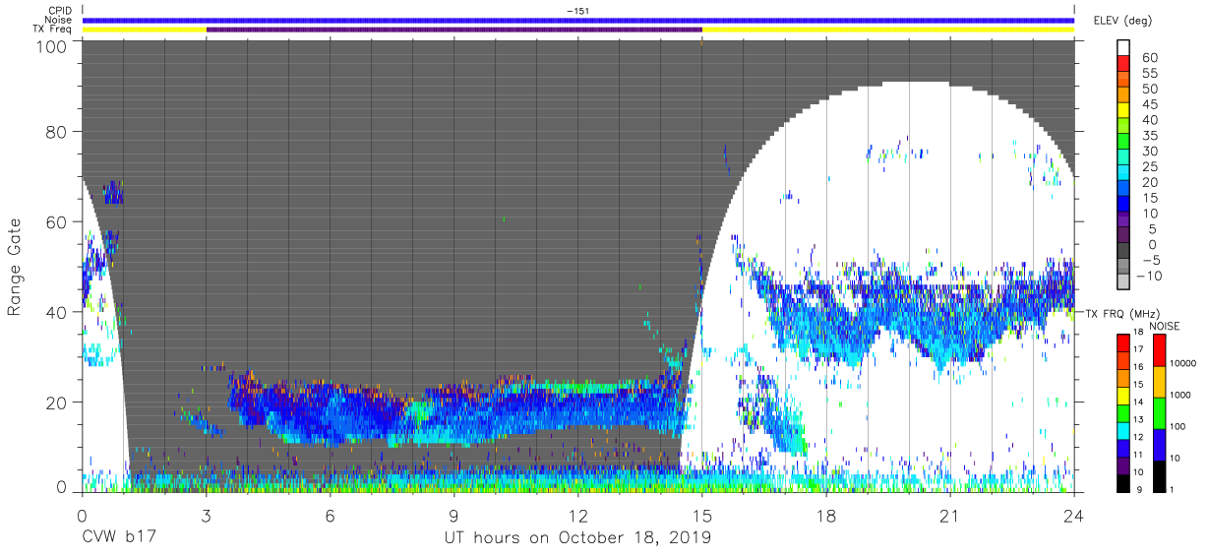Click the 100 label on NOISE legend
Viewport: 1208px width, 558px height.
1178,426
